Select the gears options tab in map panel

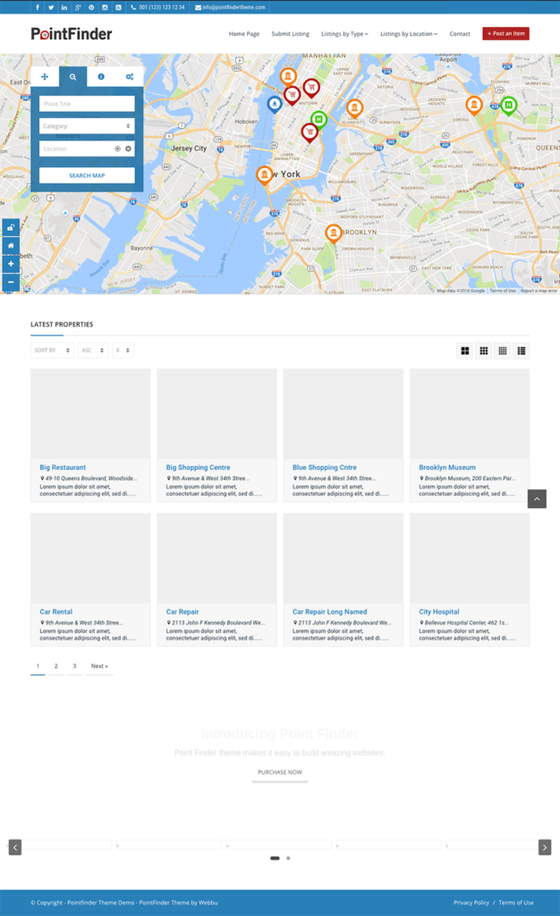[130, 77]
